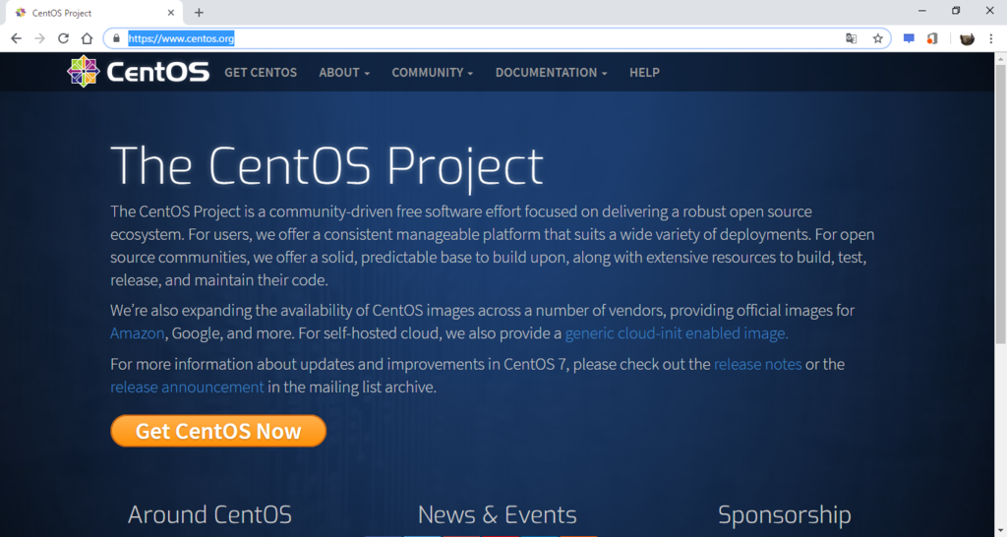The image size is (1007, 537).
Task: Open the blue chat extension icon
Action: pyautogui.click(x=909, y=38)
